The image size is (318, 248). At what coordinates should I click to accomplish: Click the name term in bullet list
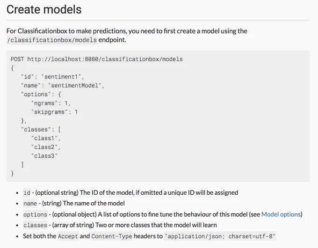30,204
